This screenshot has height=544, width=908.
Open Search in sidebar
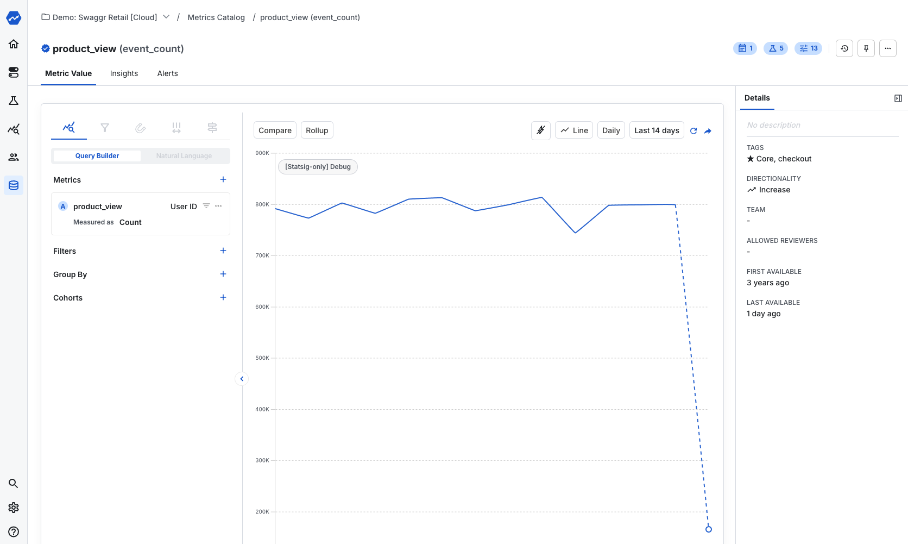(x=14, y=483)
